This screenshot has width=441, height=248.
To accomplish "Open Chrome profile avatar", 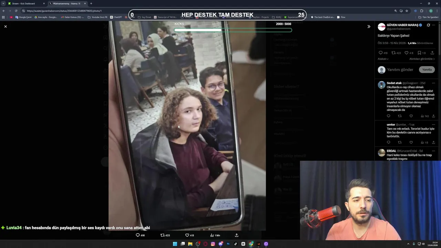I will (x=431, y=11).
